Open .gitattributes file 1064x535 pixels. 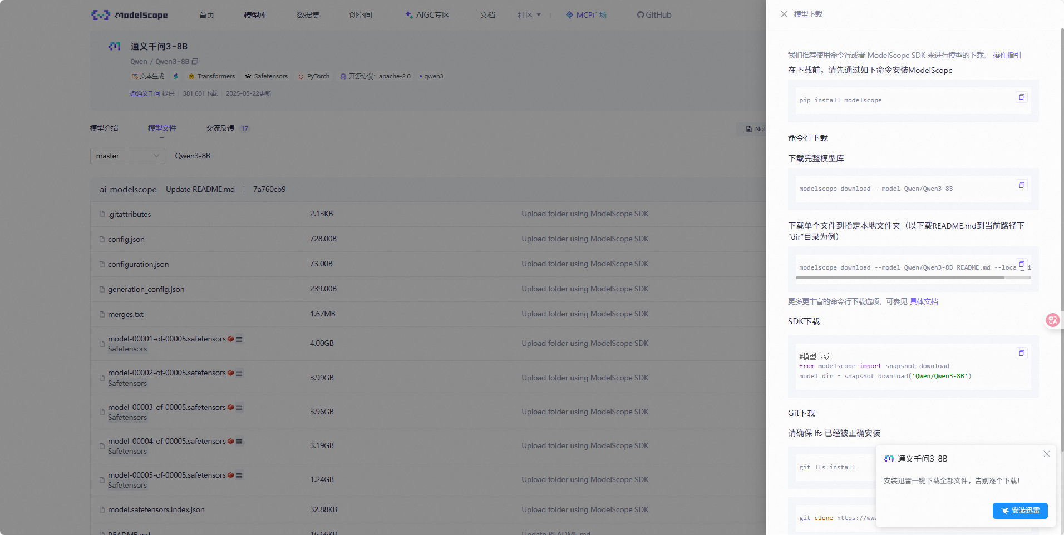point(130,214)
